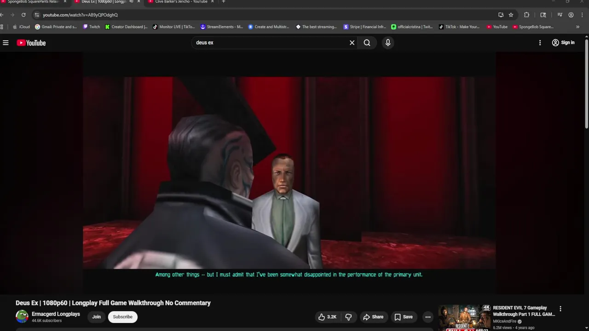Open the browser extensions puzzle icon

pyautogui.click(x=526, y=15)
